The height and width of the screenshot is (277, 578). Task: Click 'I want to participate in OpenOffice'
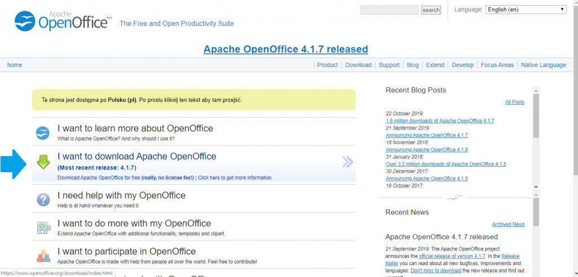point(126,251)
